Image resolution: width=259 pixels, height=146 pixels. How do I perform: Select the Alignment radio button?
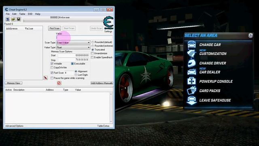pyautogui.click(x=76, y=71)
